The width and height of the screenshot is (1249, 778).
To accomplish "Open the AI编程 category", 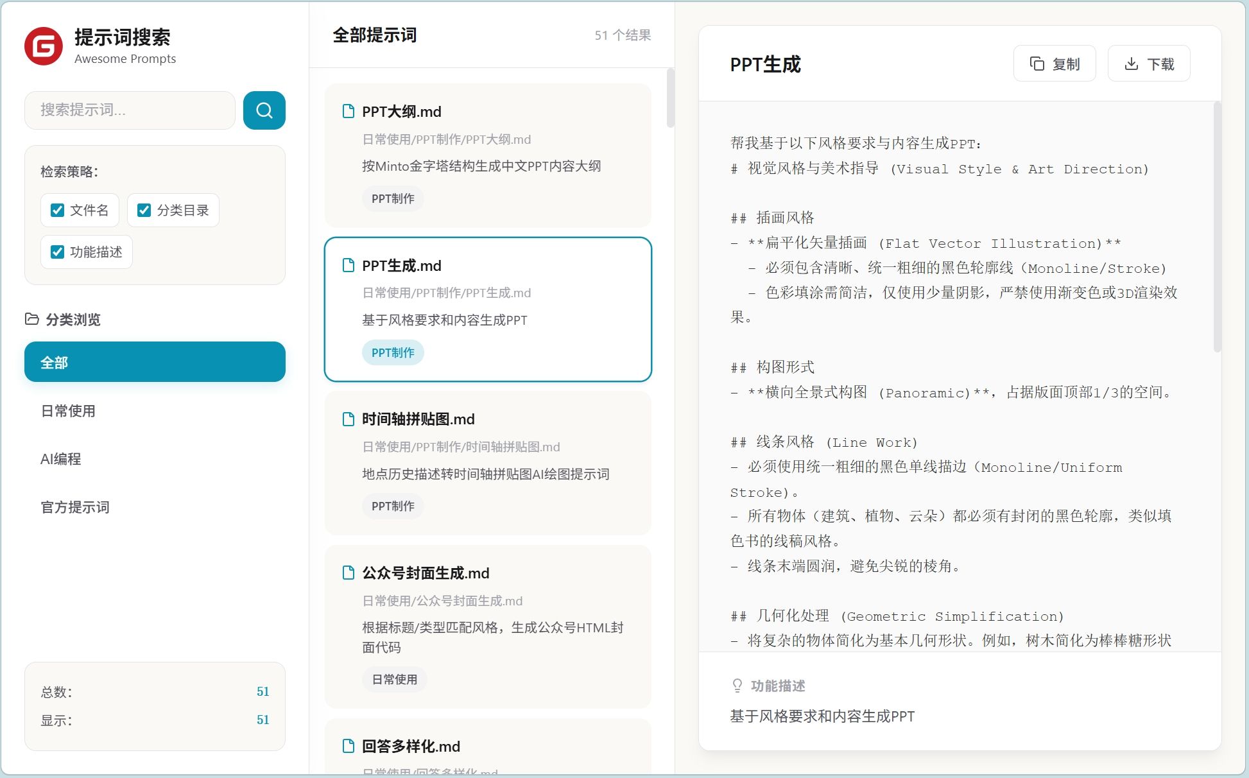I will [x=61, y=459].
